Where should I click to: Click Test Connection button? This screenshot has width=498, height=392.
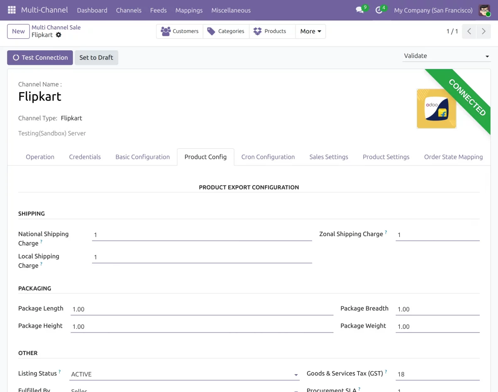pyautogui.click(x=40, y=58)
